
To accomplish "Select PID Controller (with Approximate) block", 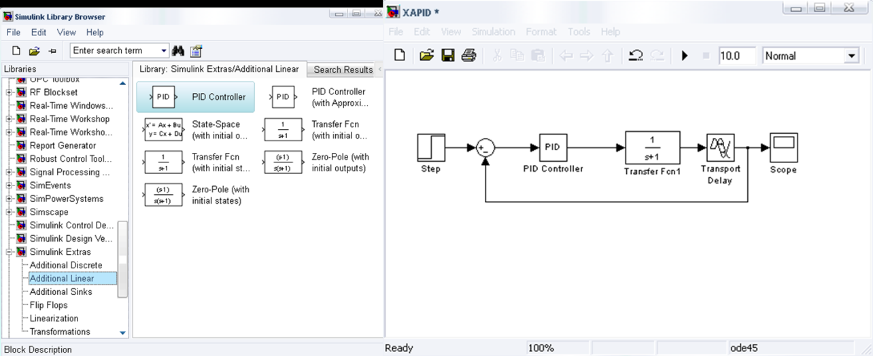I will pyautogui.click(x=319, y=97).
